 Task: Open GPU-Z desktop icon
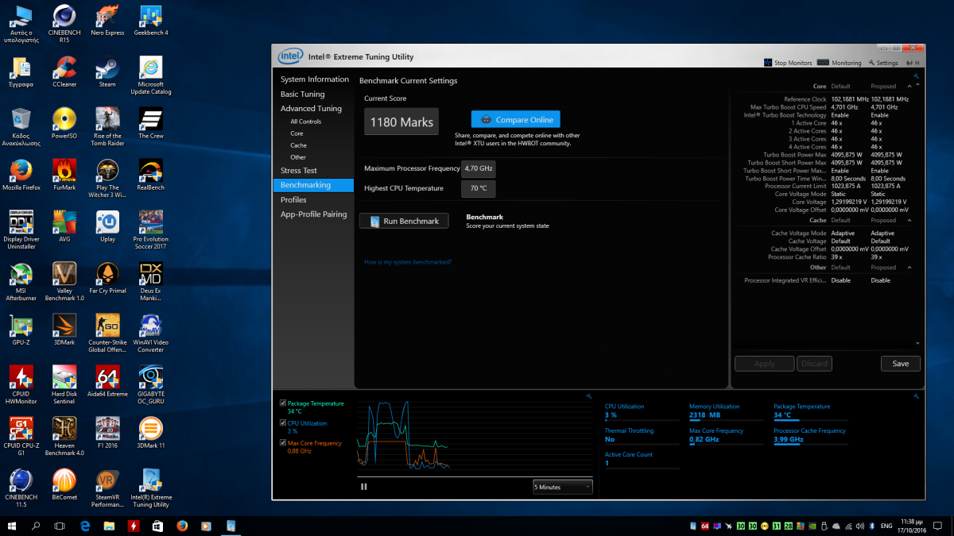point(21,330)
